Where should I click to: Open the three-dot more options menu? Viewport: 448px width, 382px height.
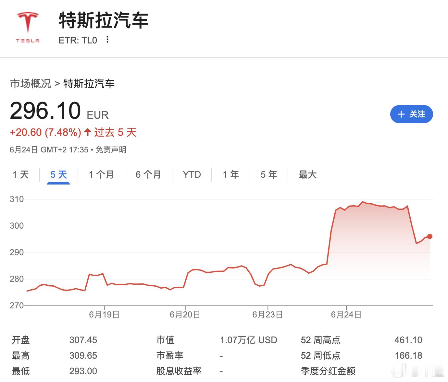coord(107,40)
